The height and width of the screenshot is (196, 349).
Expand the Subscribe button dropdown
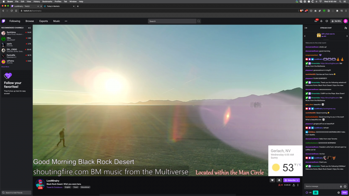(x=298, y=180)
